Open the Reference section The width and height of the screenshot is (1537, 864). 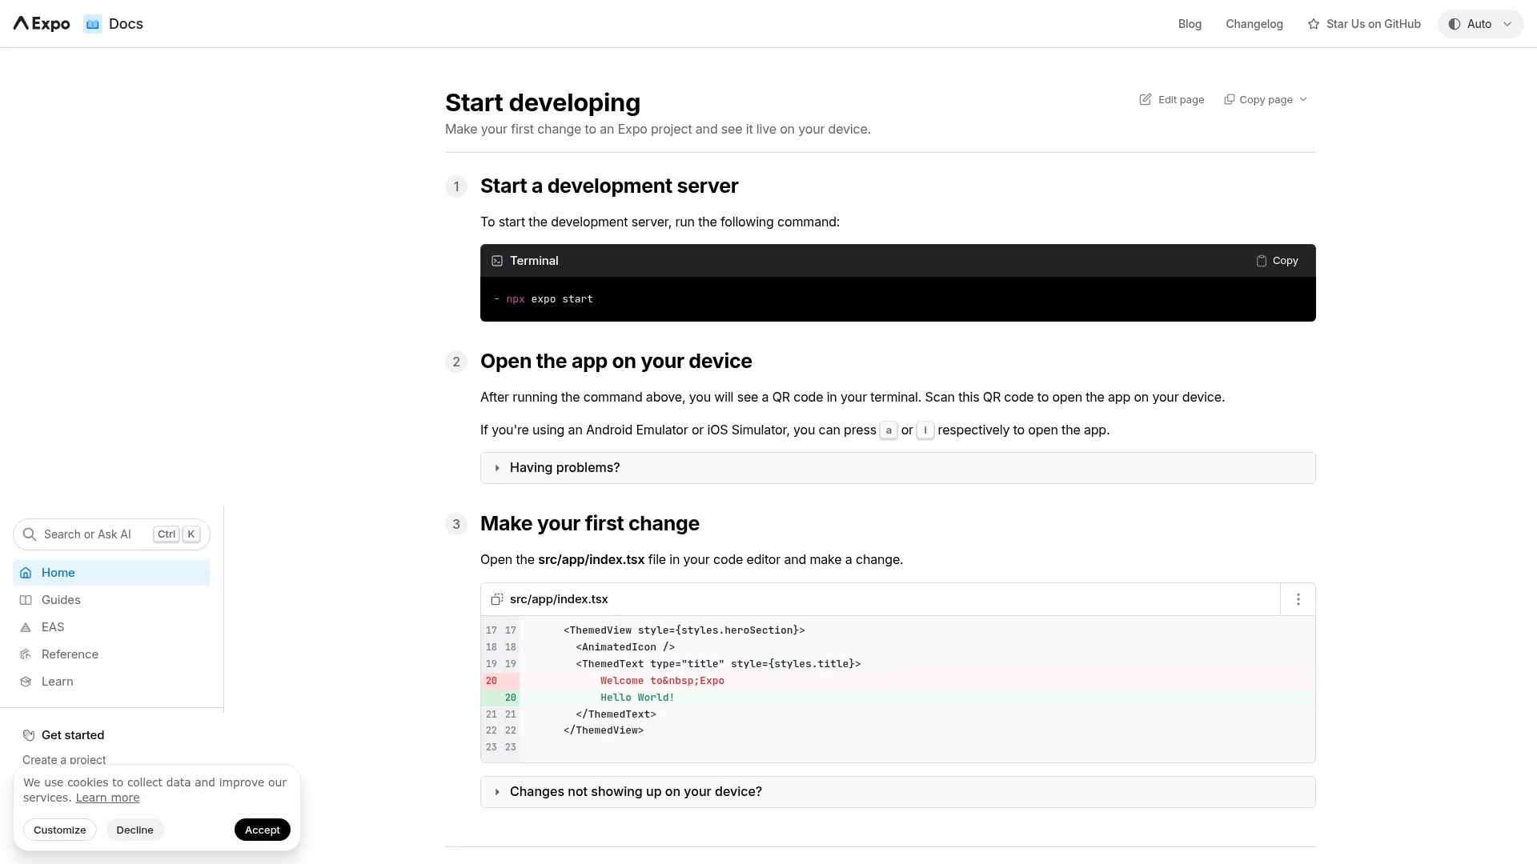click(x=69, y=654)
